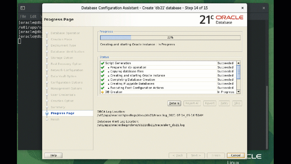291x164 pixels.
Task: Click the 22% progress bar
Action: 170,38
